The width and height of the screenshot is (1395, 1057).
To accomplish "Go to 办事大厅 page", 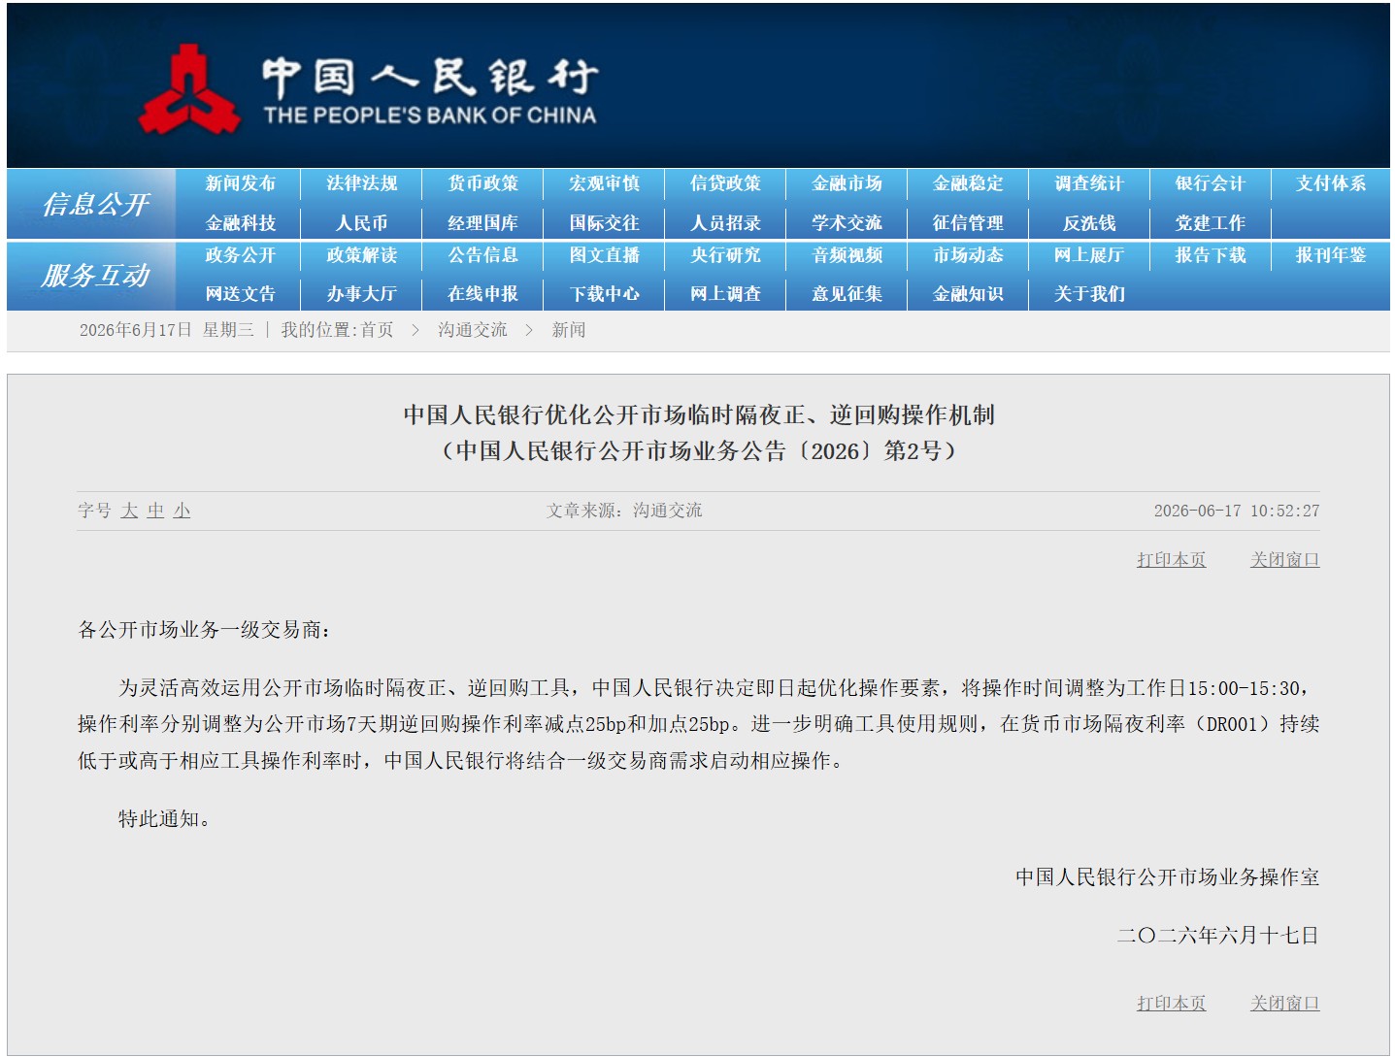I will point(362,294).
